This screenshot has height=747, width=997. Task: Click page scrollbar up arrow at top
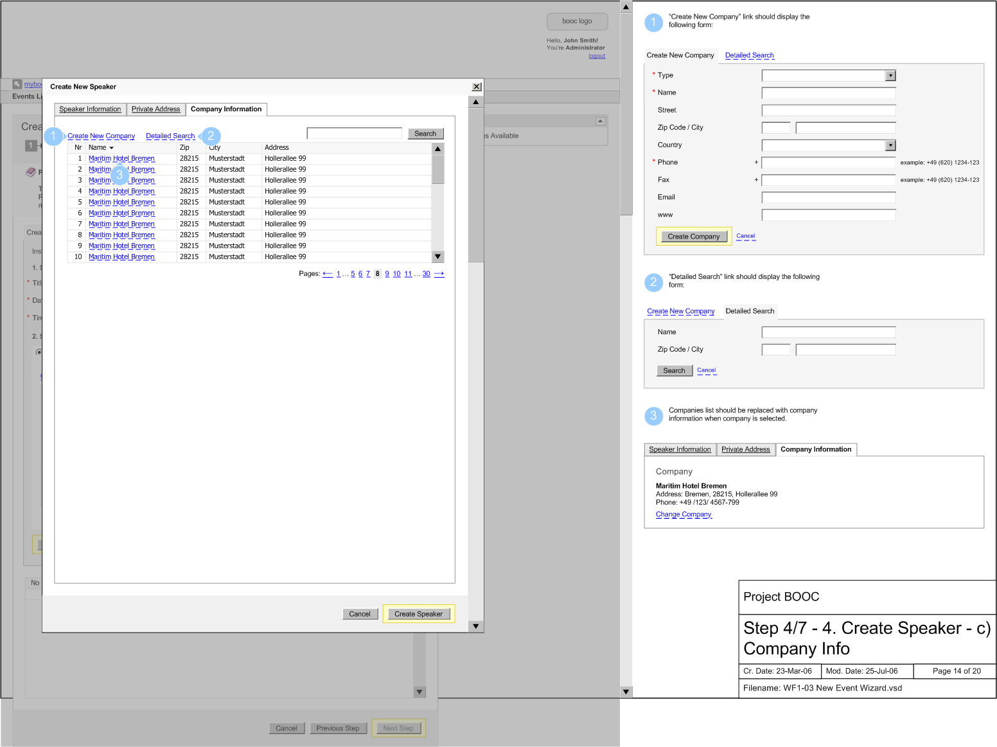pos(626,7)
